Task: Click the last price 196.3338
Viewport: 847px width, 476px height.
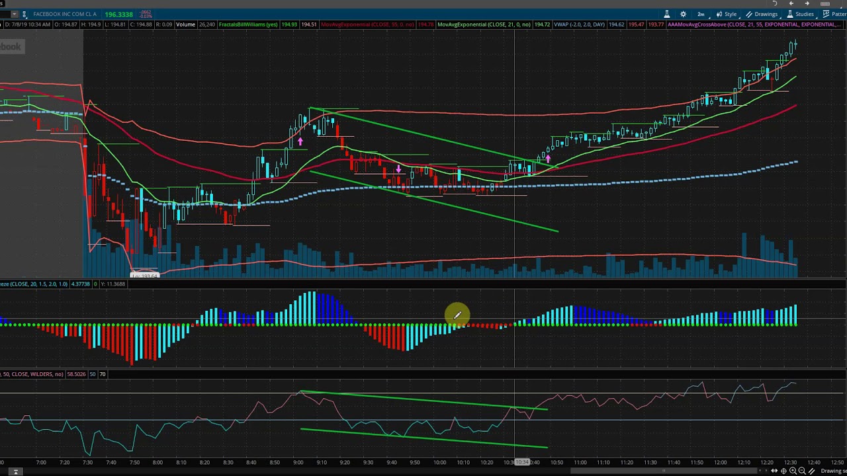Action: (118, 15)
